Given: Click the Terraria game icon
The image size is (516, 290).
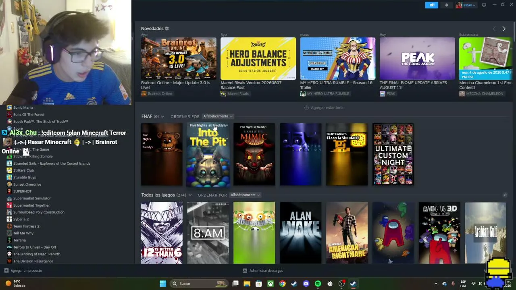Looking at the screenshot, I should 9,240.
